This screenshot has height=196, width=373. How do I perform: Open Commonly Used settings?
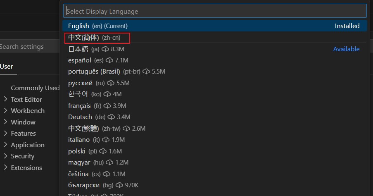(35, 88)
